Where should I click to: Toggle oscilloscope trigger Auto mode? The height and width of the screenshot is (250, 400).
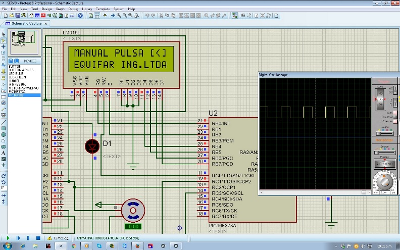395,113
